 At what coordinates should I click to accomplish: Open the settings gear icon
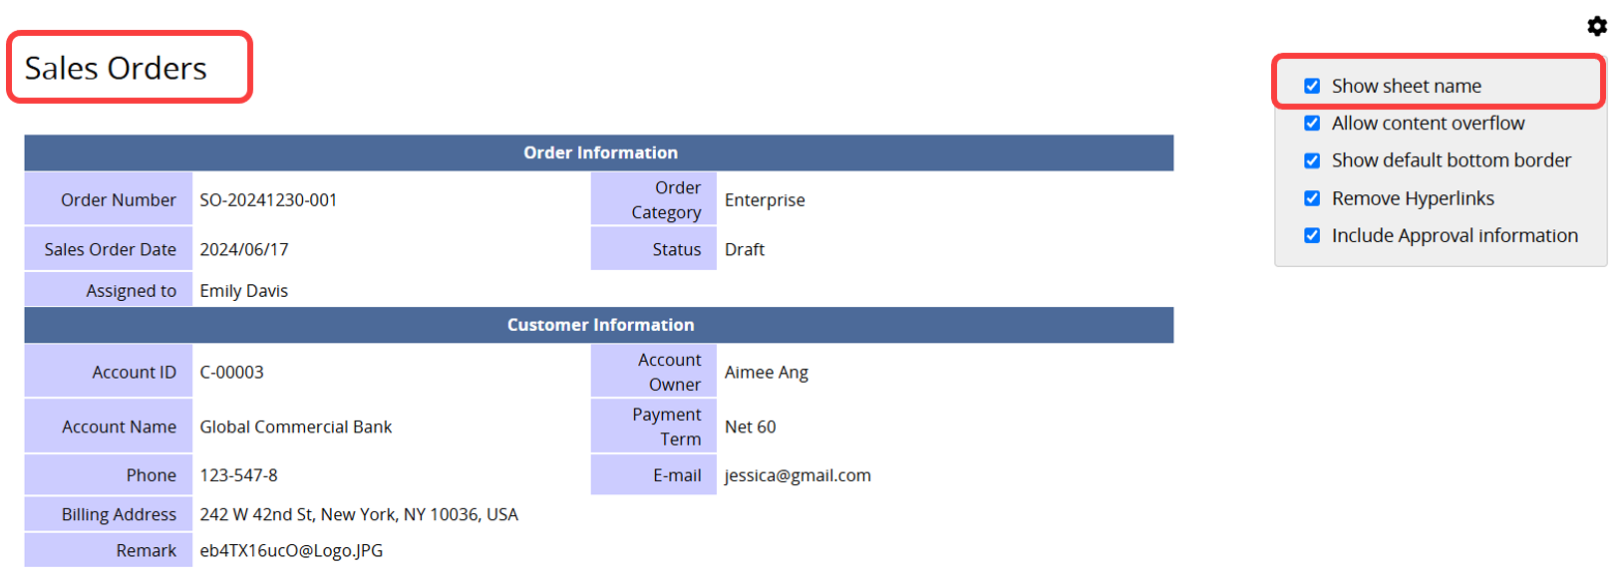coord(1596,26)
